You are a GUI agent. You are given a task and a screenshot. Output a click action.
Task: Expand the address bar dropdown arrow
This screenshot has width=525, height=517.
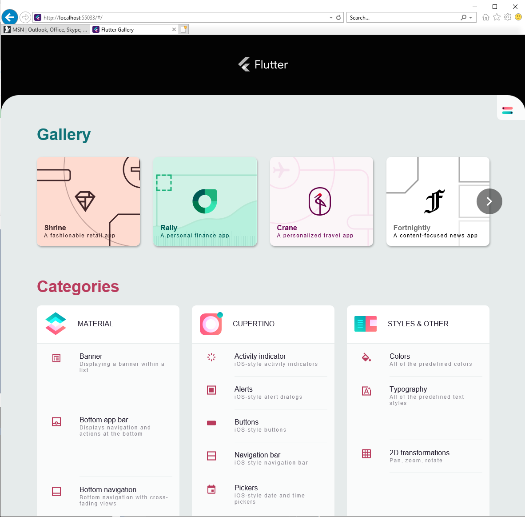click(x=331, y=17)
